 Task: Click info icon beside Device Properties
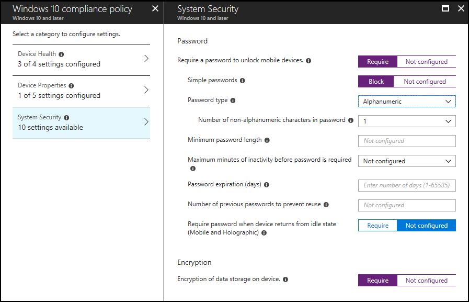point(71,85)
